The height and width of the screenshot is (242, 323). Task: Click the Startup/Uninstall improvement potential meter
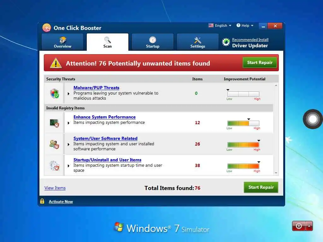click(x=243, y=166)
